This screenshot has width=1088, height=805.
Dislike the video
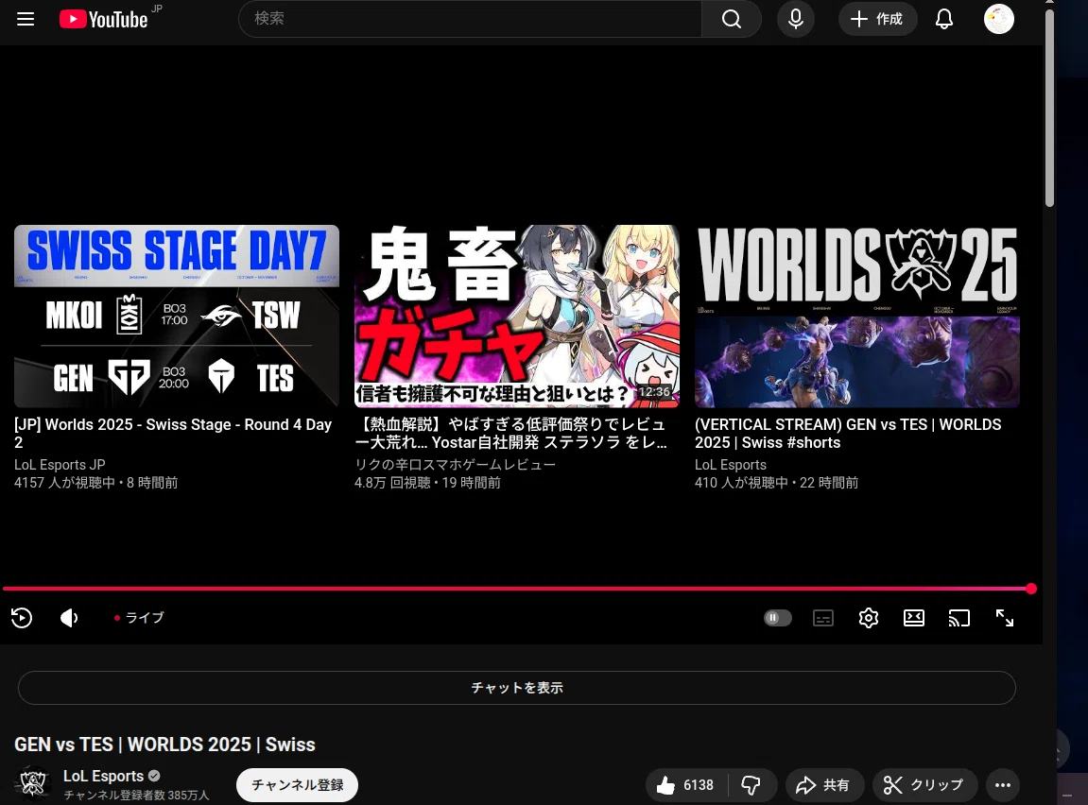[x=751, y=785]
